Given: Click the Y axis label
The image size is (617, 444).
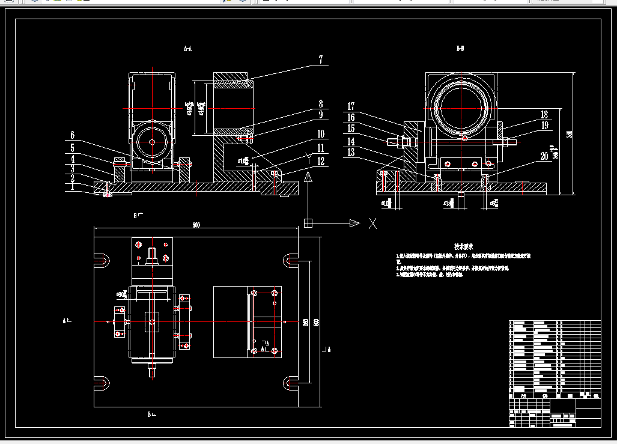Looking at the screenshot, I should [x=309, y=159].
